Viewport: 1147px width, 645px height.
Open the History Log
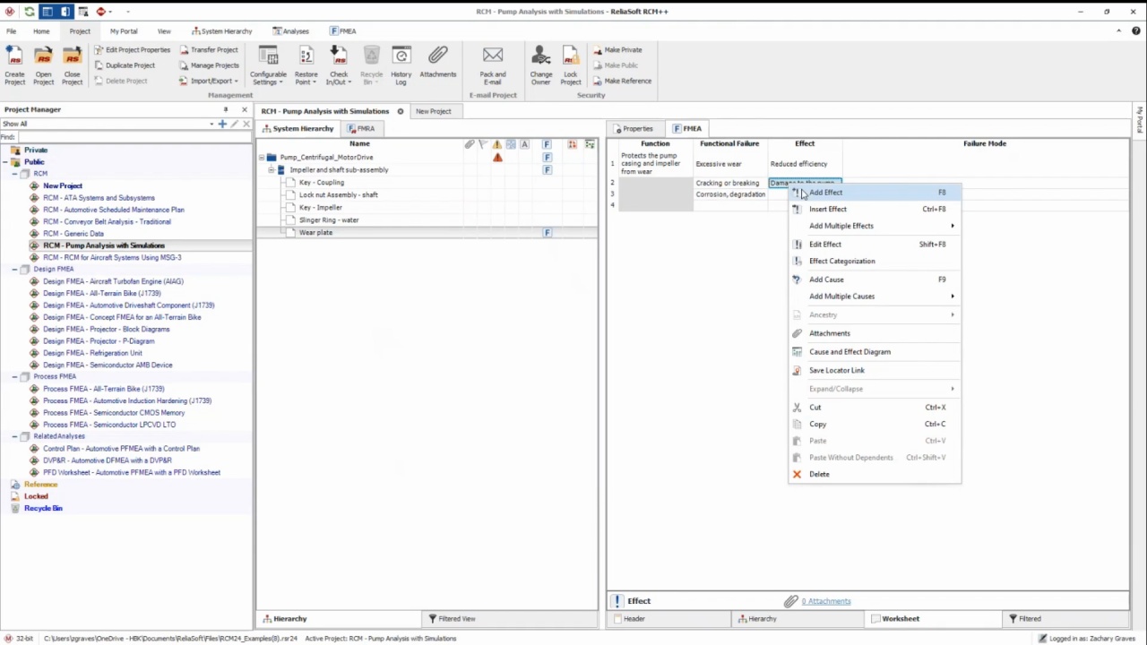pos(401,66)
